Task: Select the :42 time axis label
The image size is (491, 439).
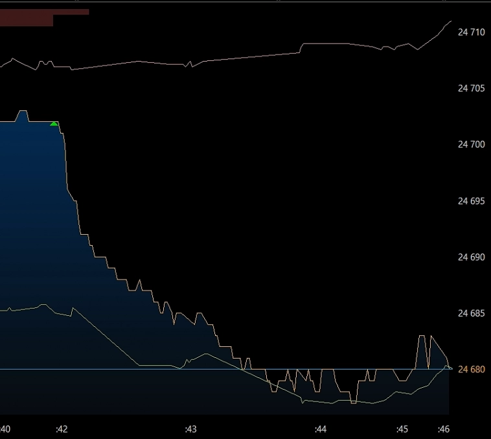Action: 62,429
